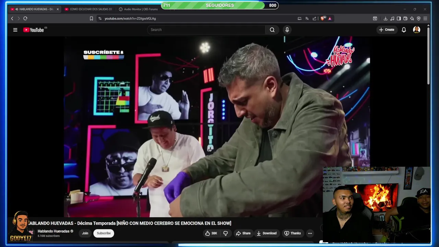The height and width of the screenshot is (247, 439).
Task: Click the 6.16M subscribers text
Action: click(48, 236)
